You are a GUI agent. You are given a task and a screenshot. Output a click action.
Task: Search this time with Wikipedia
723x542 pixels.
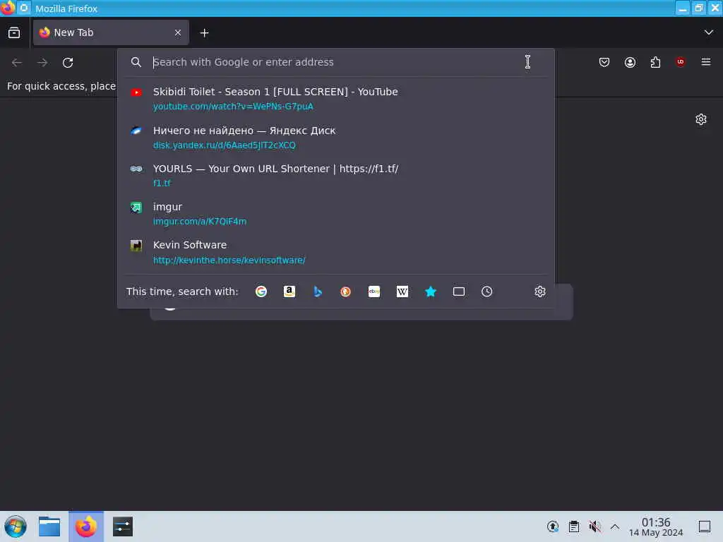click(x=402, y=291)
